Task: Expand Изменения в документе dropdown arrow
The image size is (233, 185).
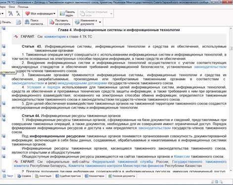Action: click(x=100, y=22)
